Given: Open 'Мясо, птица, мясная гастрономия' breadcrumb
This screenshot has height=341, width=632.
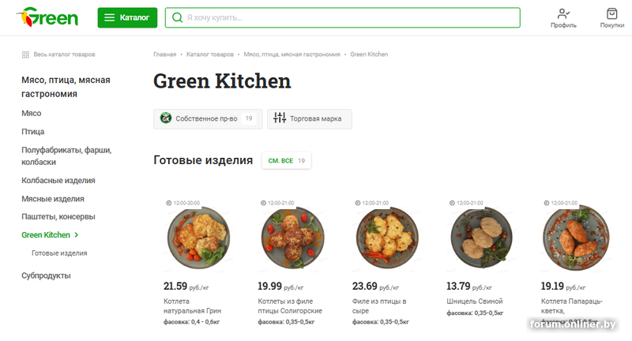Looking at the screenshot, I should [292, 54].
